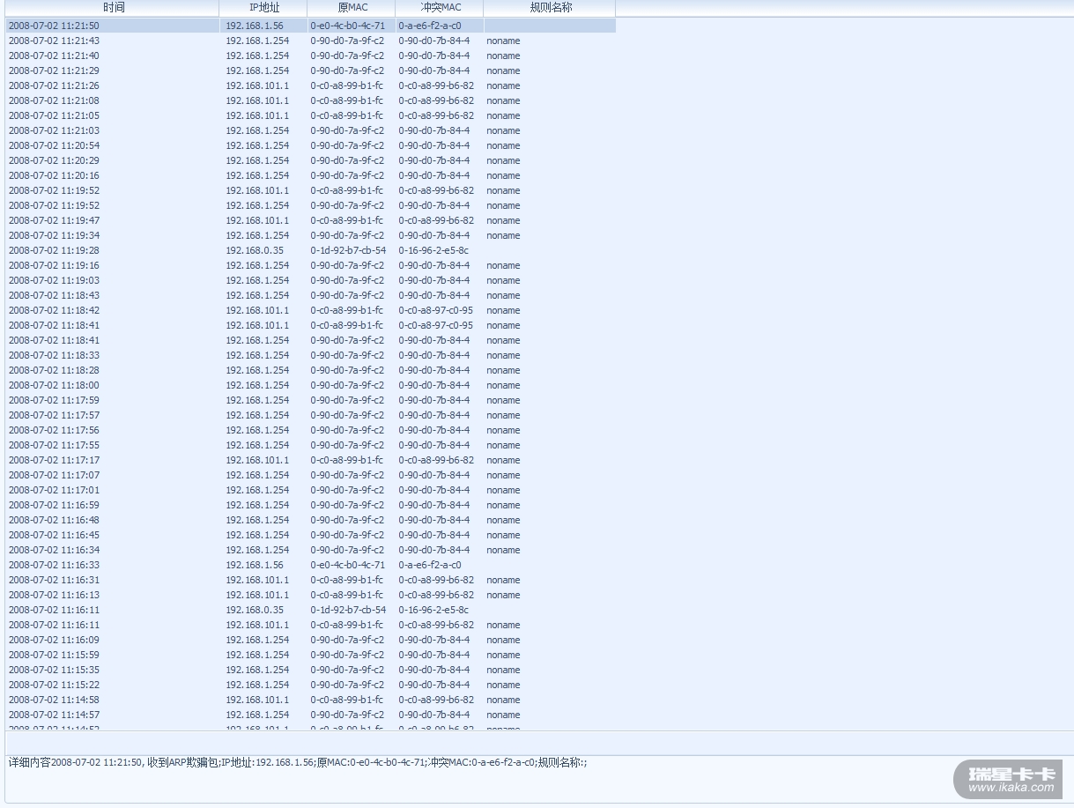Click original MAC in the 11:21:05 row
Screen dimensions: 1074x808
click(x=347, y=115)
